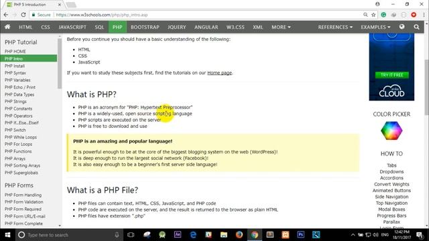Open Animated Buttons how-to link
Image resolution: width=429 pixels, height=241 pixels.
pyautogui.click(x=391, y=190)
